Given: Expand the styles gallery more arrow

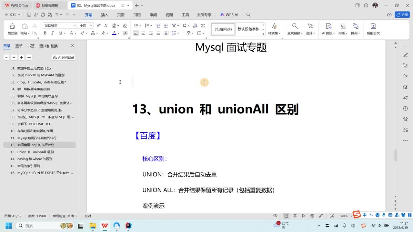Looking at the screenshot, I should [263, 34].
